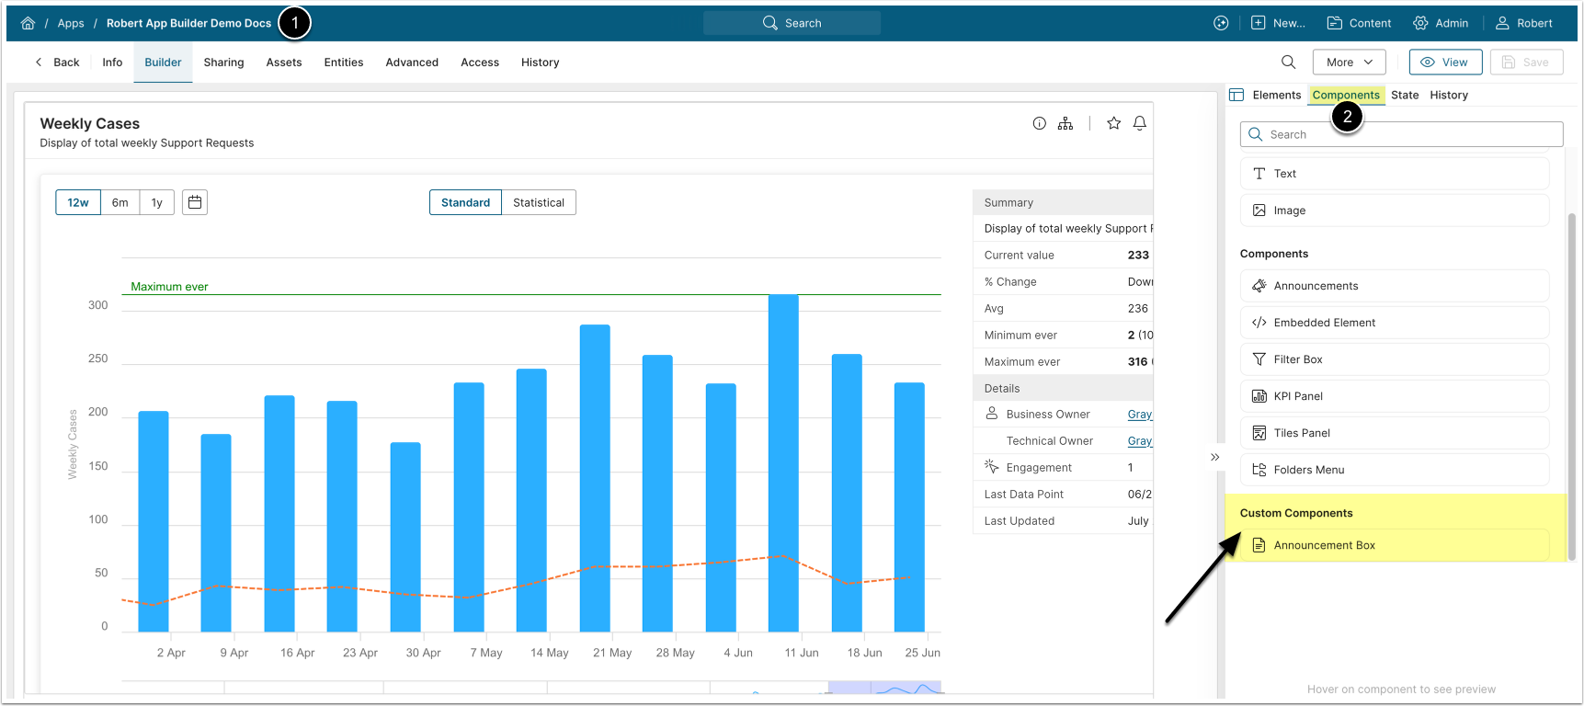Image resolution: width=1584 pixels, height=706 pixels.
Task: Switch chart to Statistical view
Action: (538, 202)
